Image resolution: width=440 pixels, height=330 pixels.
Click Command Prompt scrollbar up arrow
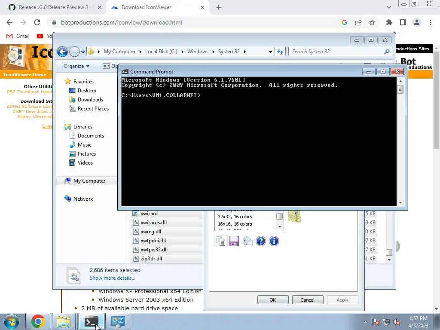point(400,81)
